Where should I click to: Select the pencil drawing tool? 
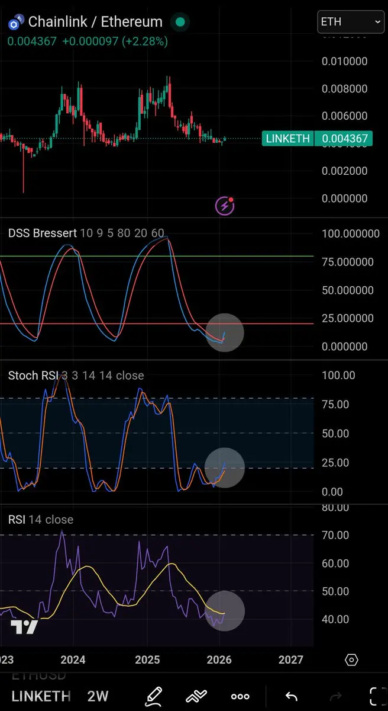coord(154,696)
